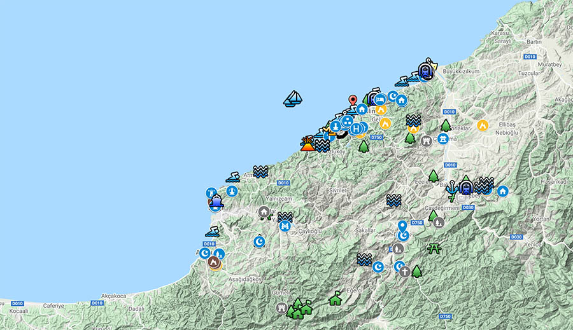Open the gray cross church marker
Screen dimensions: 573x330
(404, 272)
